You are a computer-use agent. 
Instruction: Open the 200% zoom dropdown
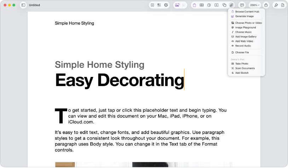pos(255,5)
